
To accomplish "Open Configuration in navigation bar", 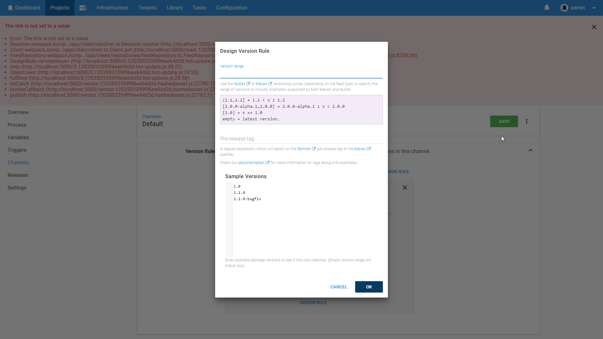I will (x=232, y=8).
